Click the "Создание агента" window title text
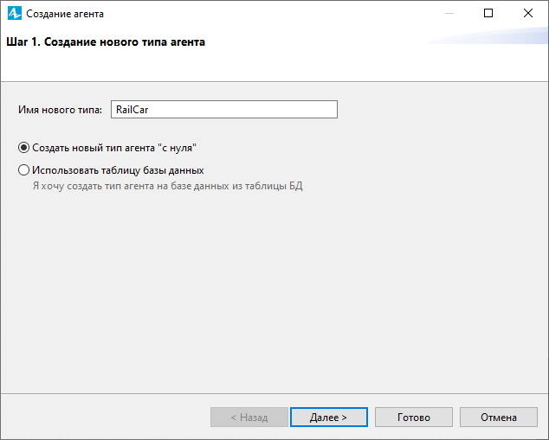This screenshot has height=440, width=549. [65, 14]
